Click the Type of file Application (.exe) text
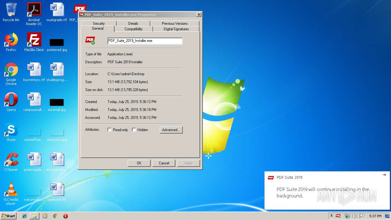This screenshot has width=391, height=220. point(120,54)
